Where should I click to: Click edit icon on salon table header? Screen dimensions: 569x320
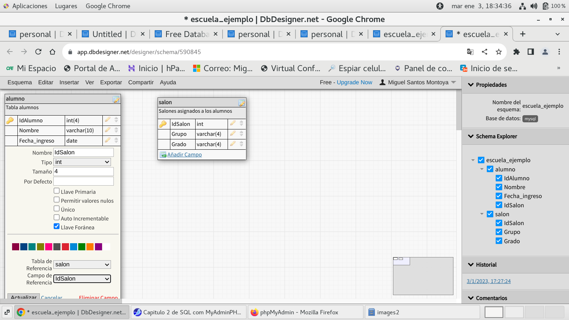[x=241, y=103]
